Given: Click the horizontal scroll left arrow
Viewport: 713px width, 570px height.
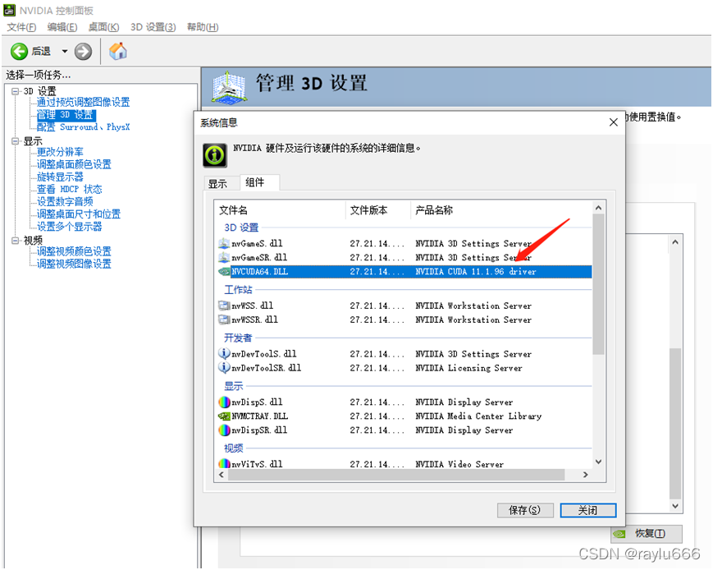Looking at the screenshot, I should pyautogui.click(x=222, y=475).
